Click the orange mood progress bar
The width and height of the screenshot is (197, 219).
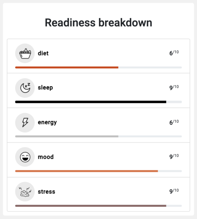click(x=98, y=171)
